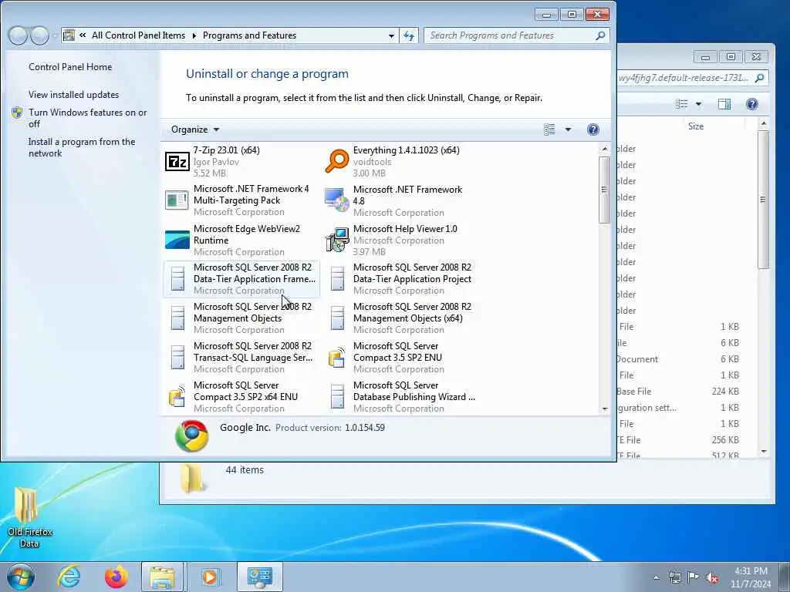Click the network tray icon

674,577
